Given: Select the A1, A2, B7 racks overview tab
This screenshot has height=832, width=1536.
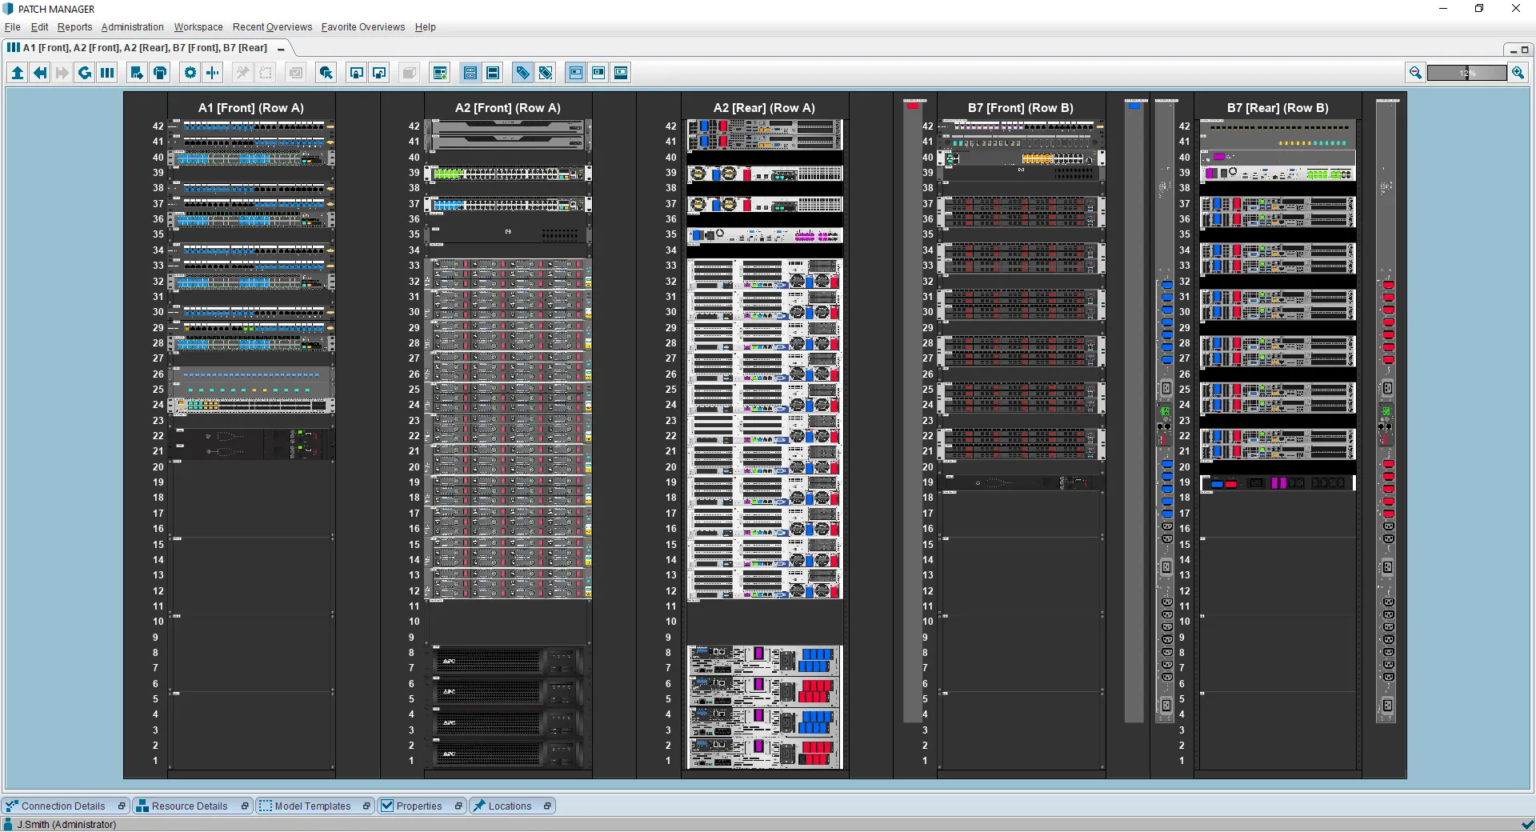Looking at the screenshot, I should click(144, 48).
